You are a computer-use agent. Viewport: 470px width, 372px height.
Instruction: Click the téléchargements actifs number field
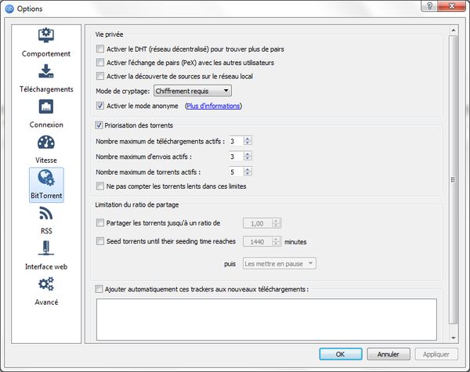coord(237,141)
